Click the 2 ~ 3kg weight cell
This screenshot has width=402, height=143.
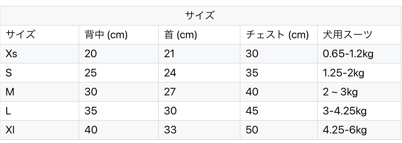(340, 92)
